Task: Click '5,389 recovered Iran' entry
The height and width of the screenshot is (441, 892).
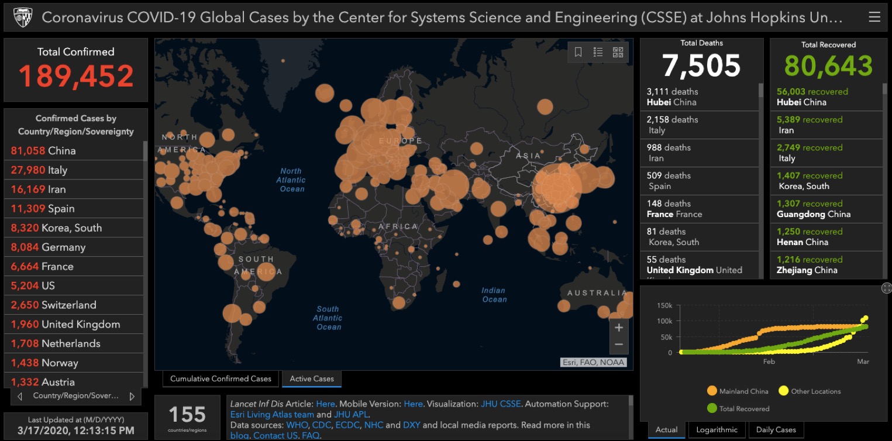Action: pyautogui.click(x=826, y=125)
